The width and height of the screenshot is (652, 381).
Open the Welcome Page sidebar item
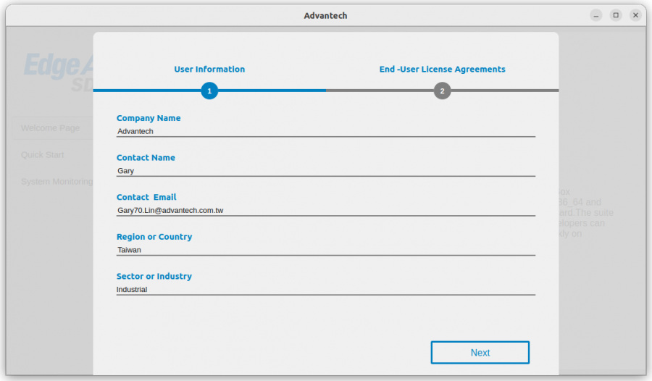coord(50,128)
